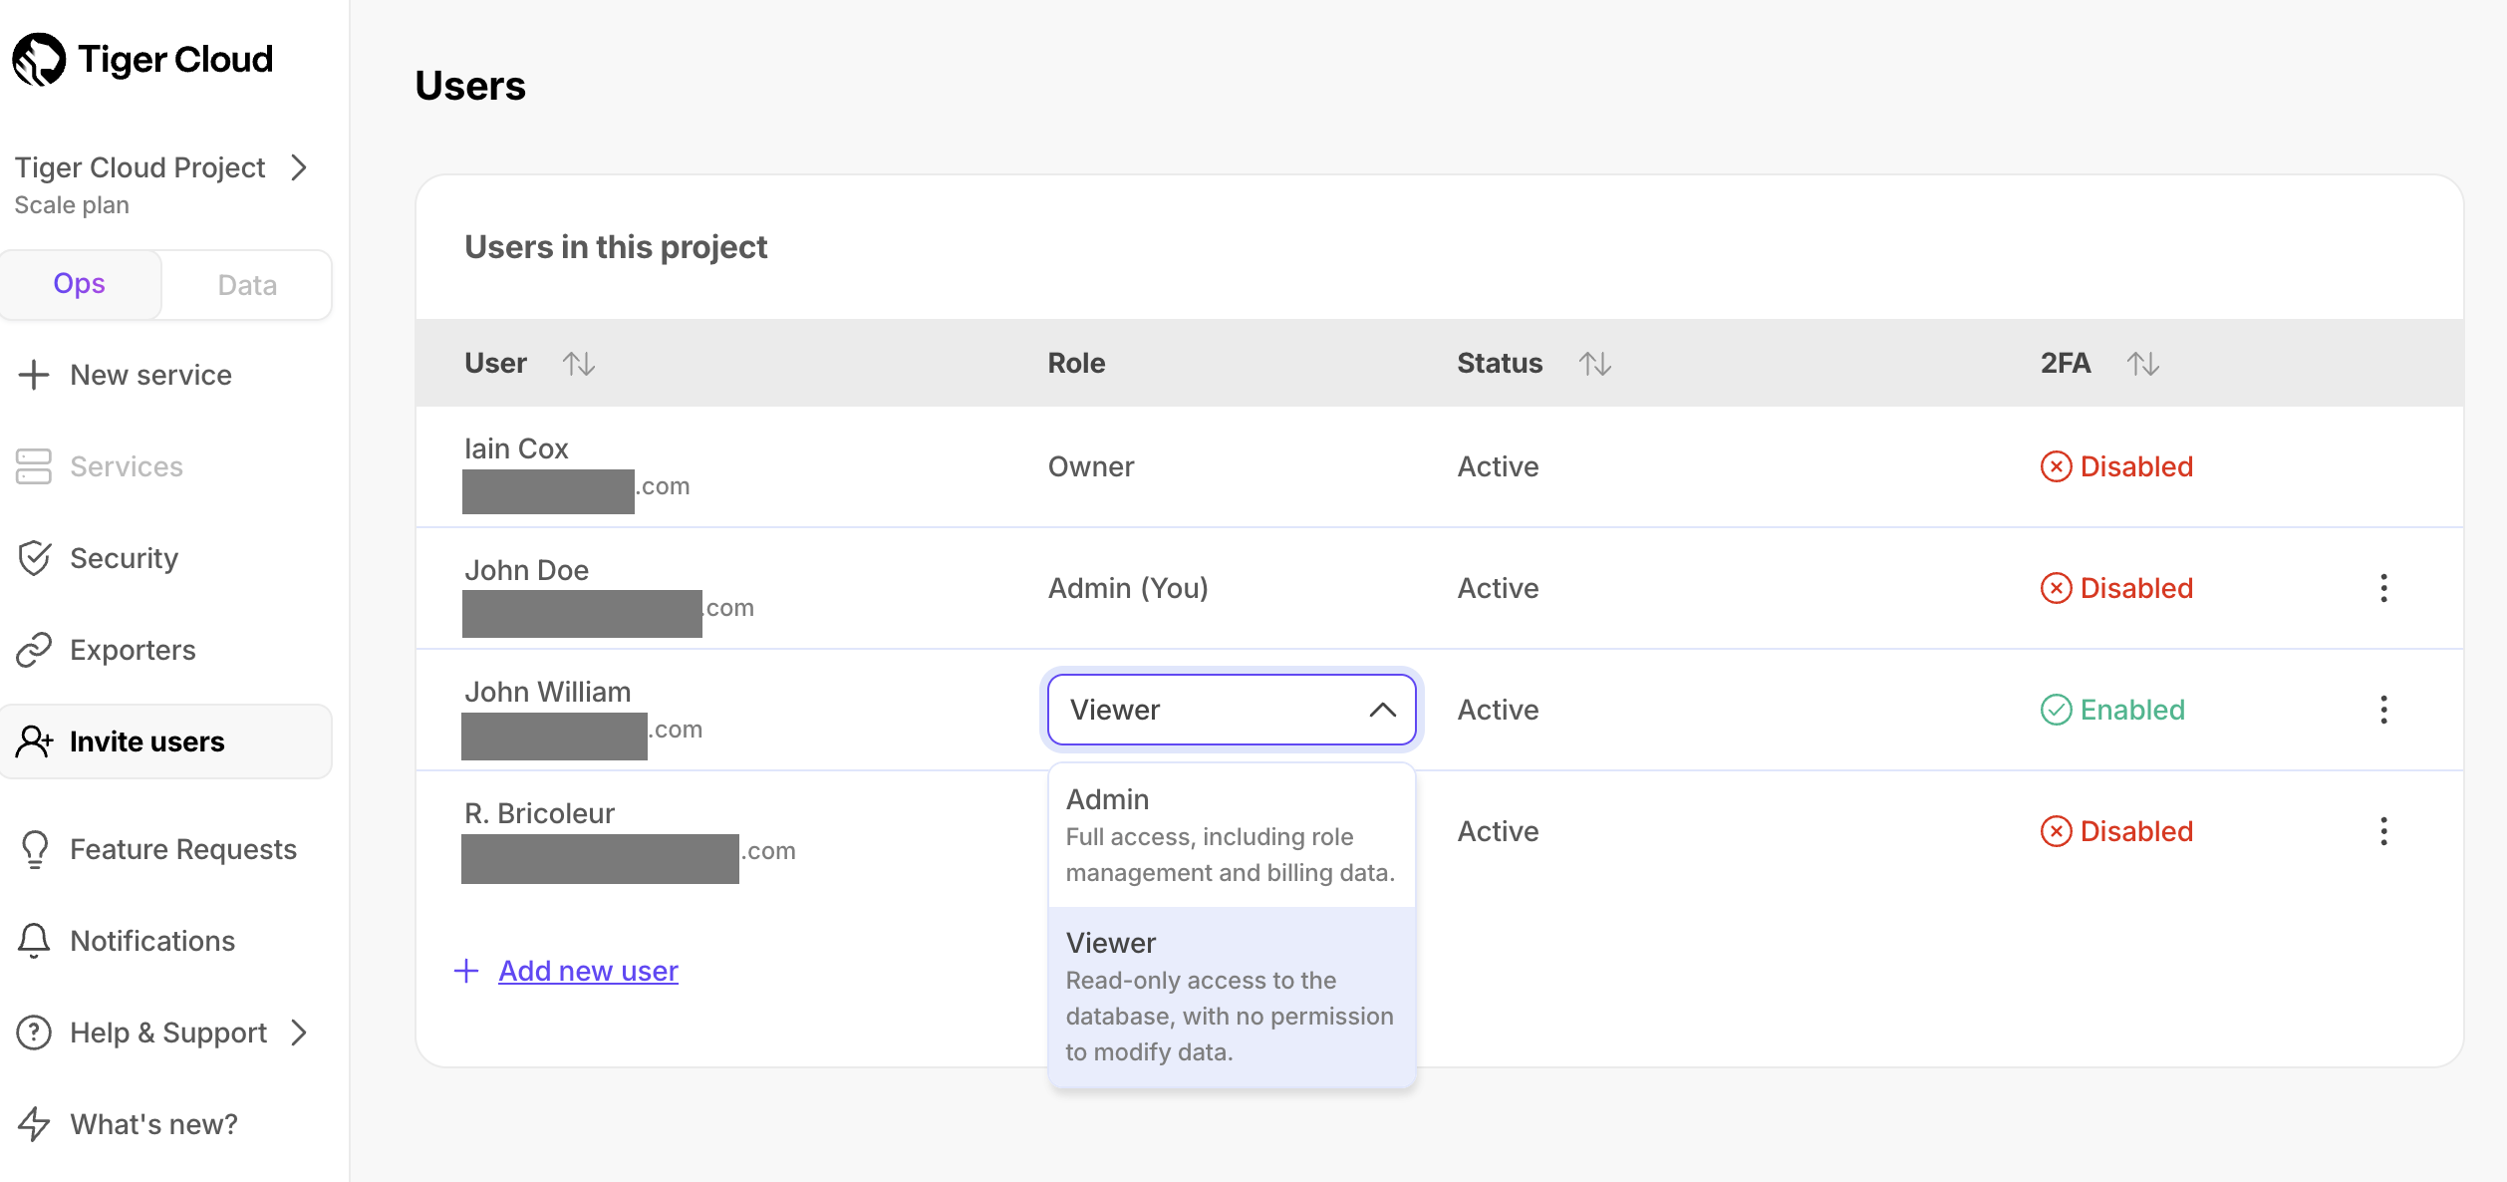Click the R. Bricoleur user name
This screenshot has width=2507, height=1182.
click(539, 813)
